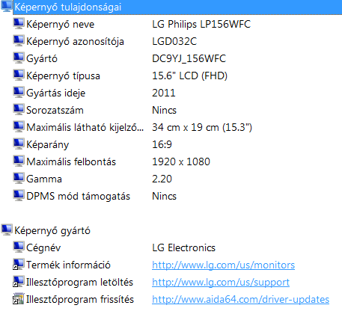This screenshot has height=314, width=342.
Task: Click monitor icon next to Maximális látható kijelző
Action: point(19,127)
